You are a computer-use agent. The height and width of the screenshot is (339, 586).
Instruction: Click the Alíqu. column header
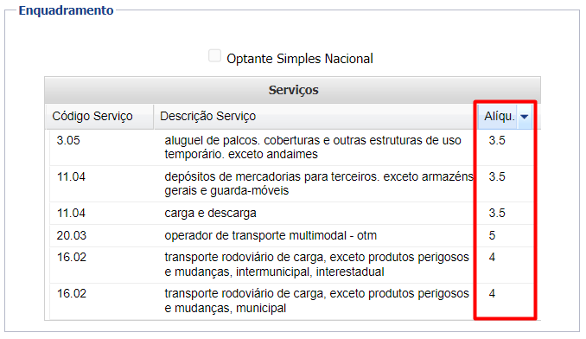click(x=500, y=116)
